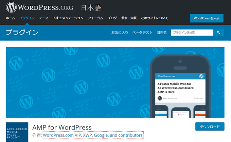Click the AMP plugin icon thumbnail
The image size is (231, 142).
(x=17, y=132)
